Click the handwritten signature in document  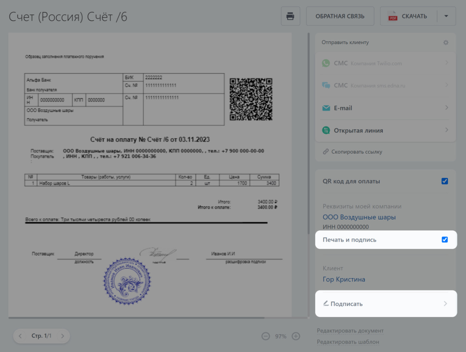(157, 253)
